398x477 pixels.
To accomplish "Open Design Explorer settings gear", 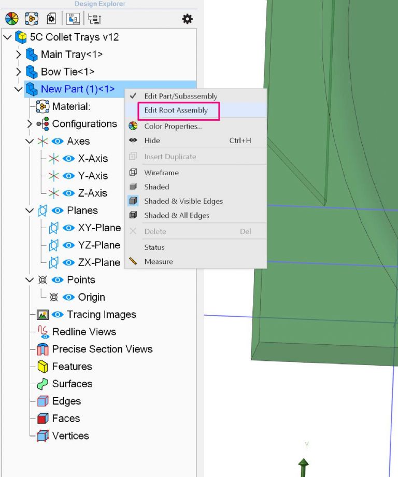I will point(187,19).
